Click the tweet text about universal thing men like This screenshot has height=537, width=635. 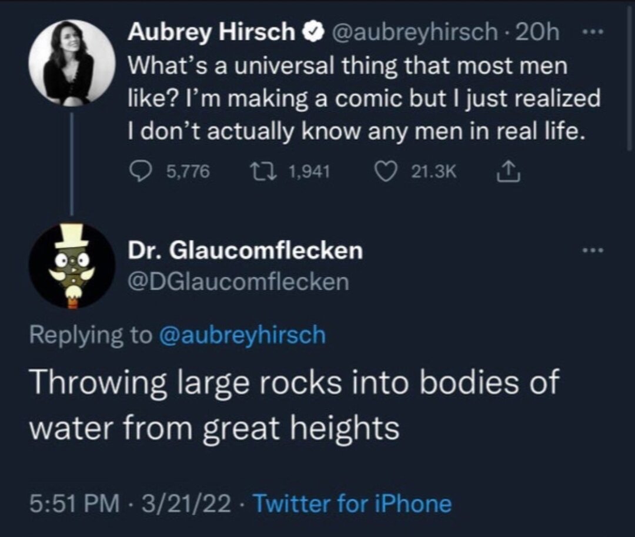(x=364, y=99)
